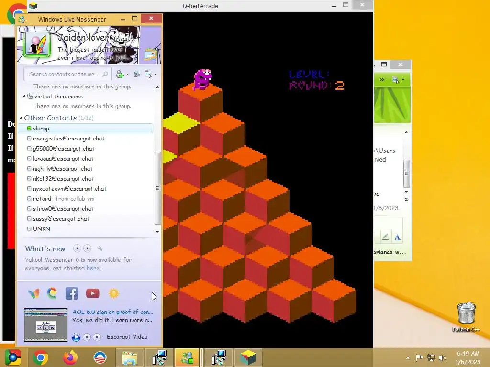Show hidden system tray icons
490x367 pixels.
[408, 357]
